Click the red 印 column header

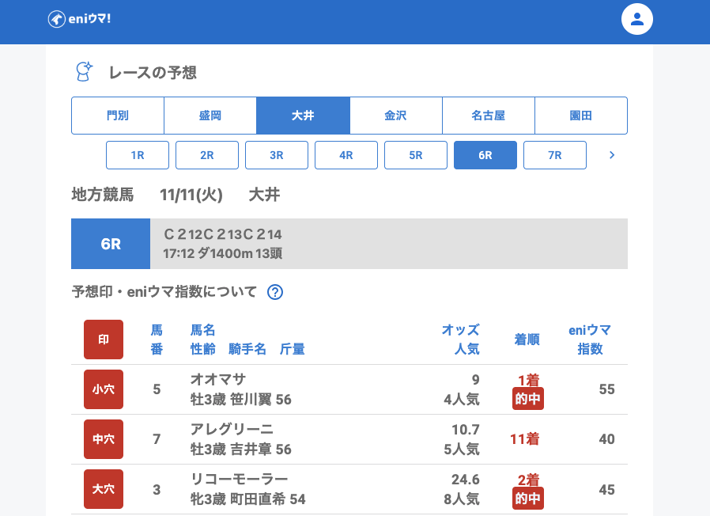coord(104,340)
